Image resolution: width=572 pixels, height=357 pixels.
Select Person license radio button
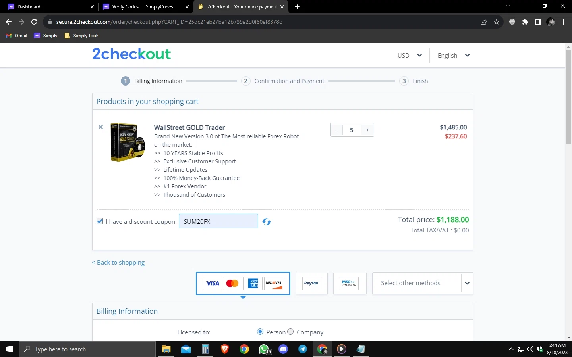point(260,332)
